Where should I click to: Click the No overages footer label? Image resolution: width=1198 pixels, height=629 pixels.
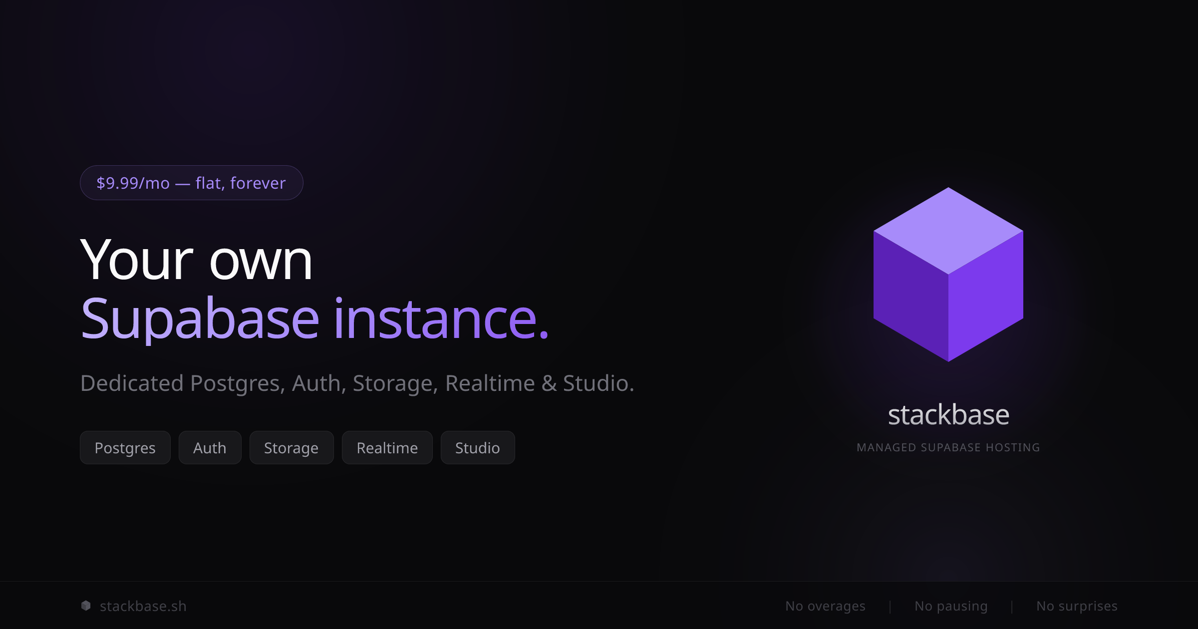pos(826,606)
